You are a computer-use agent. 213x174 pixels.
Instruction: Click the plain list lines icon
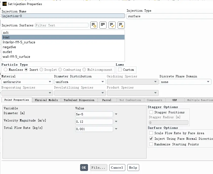coord(103,25)
